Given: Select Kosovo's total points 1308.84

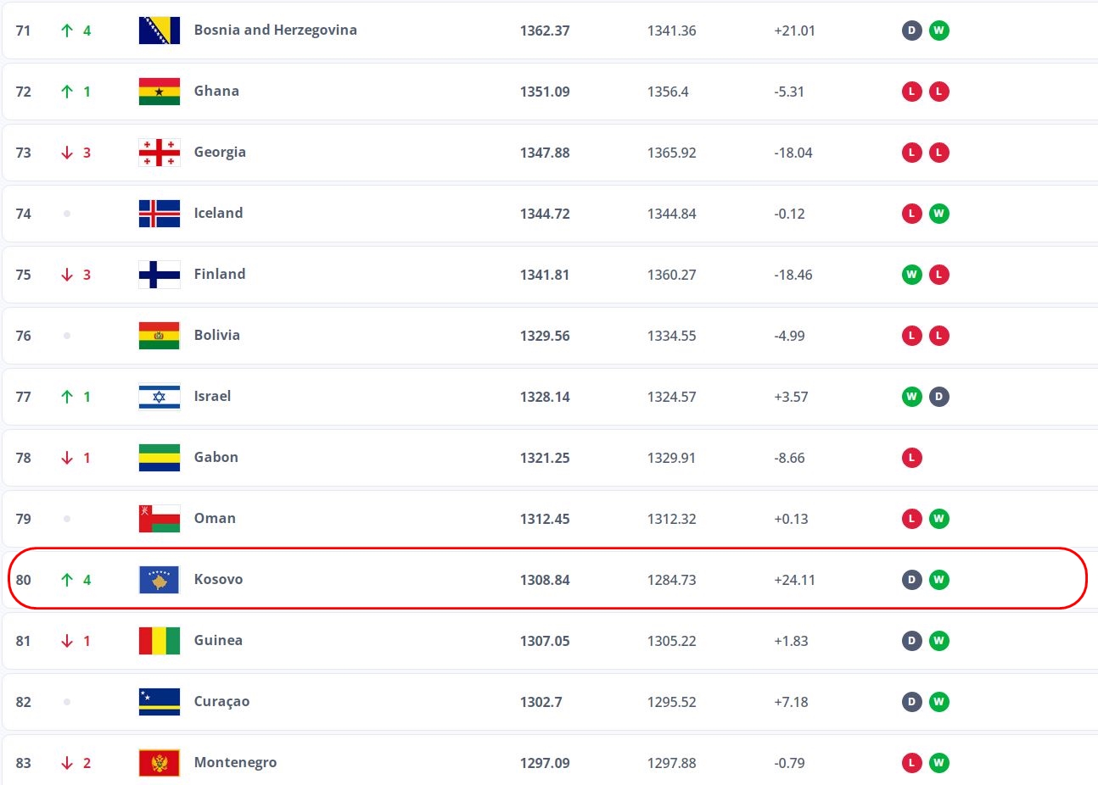Looking at the screenshot, I should coord(545,580).
